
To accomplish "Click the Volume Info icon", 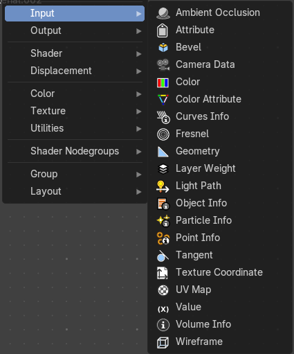I will pyautogui.click(x=163, y=325).
